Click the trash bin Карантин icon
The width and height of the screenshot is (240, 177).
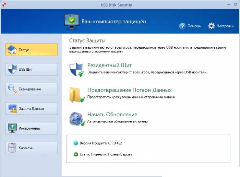pyautogui.click(x=12, y=148)
